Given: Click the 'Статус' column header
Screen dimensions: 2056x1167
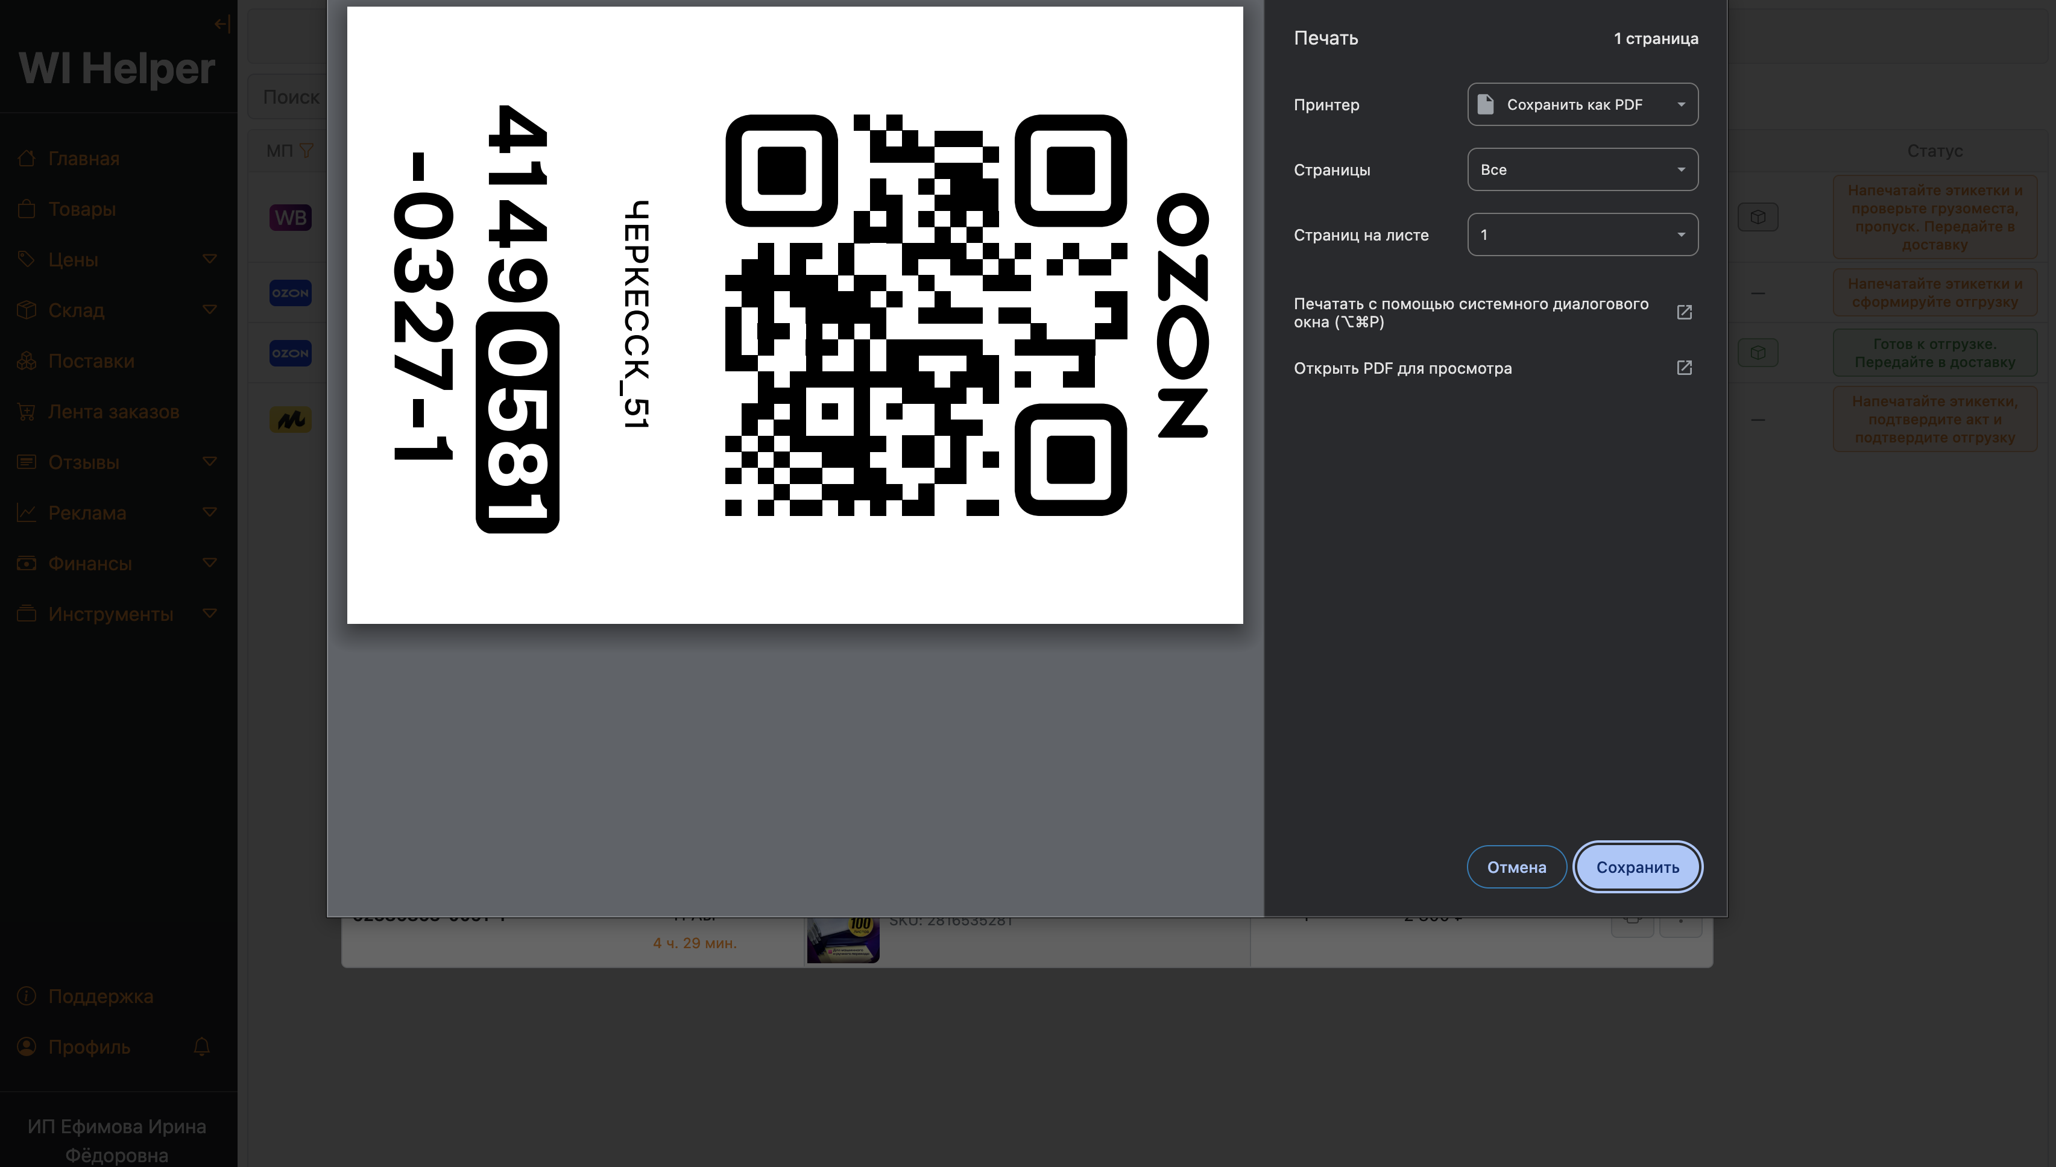Looking at the screenshot, I should pyautogui.click(x=1935, y=151).
